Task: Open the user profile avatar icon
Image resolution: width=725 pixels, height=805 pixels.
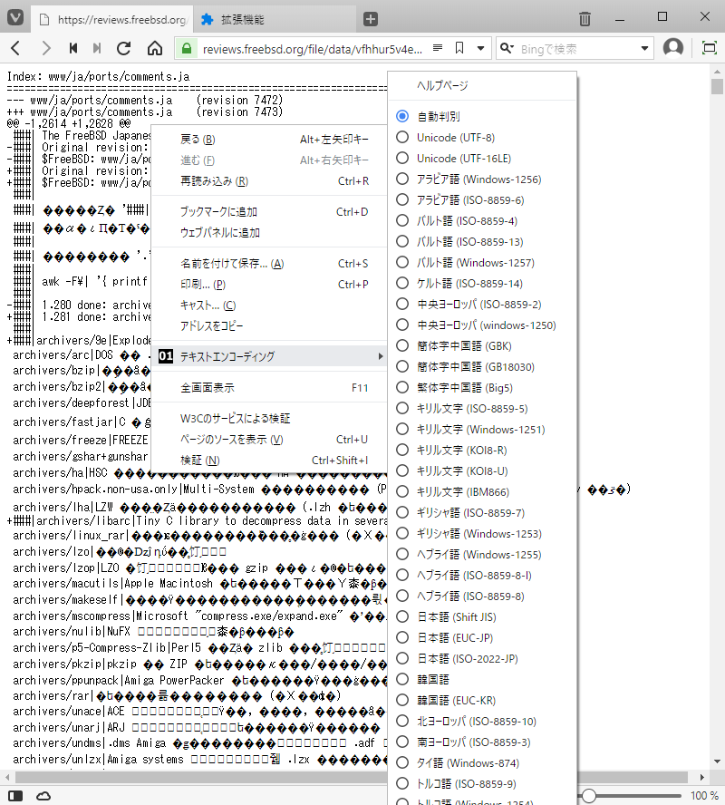Action: click(x=673, y=48)
